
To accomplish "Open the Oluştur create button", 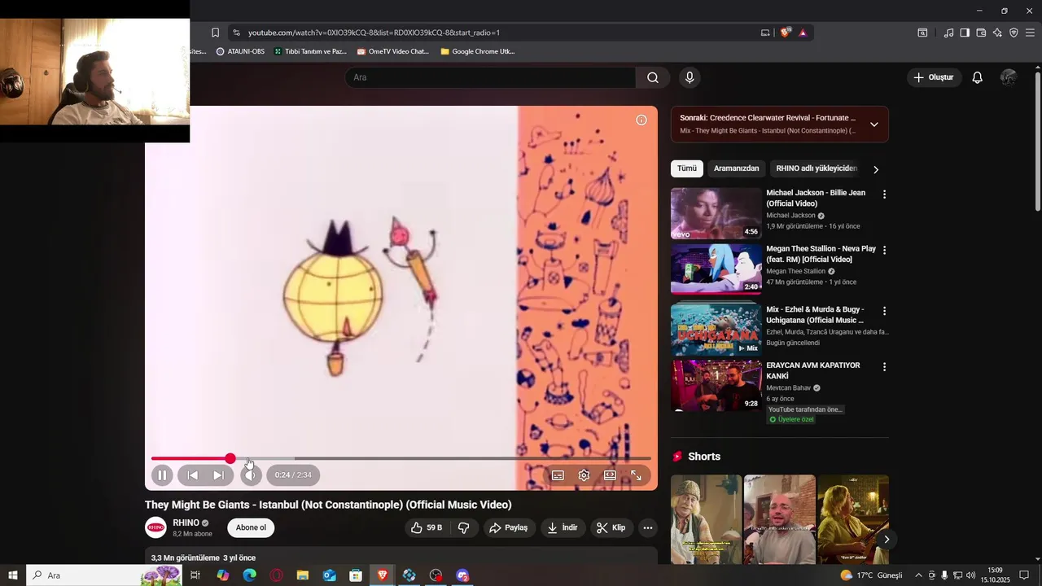I will (x=934, y=77).
